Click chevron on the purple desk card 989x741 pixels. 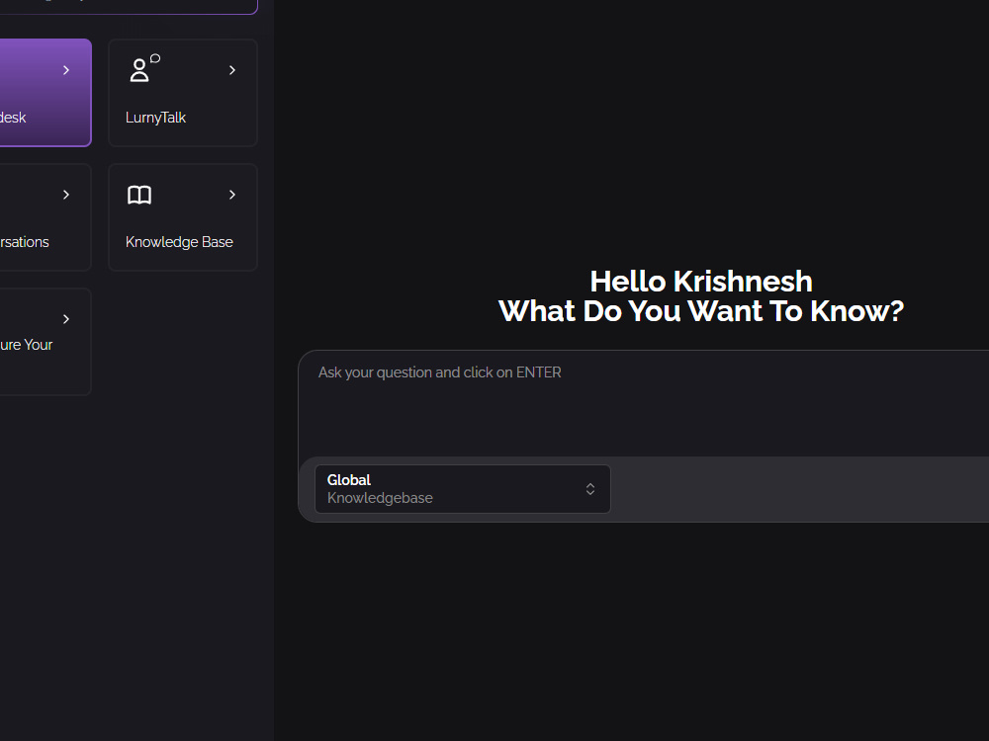point(66,70)
